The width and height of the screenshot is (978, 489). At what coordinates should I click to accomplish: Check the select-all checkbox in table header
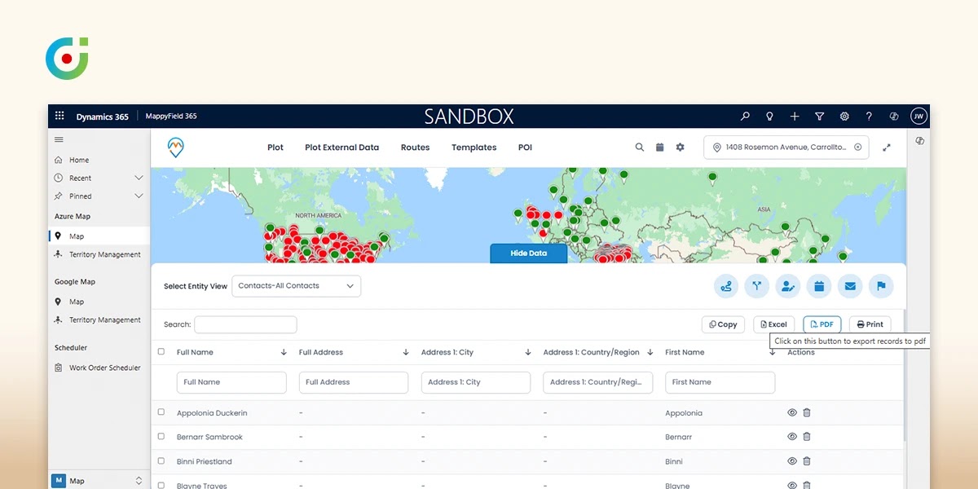click(160, 352)
